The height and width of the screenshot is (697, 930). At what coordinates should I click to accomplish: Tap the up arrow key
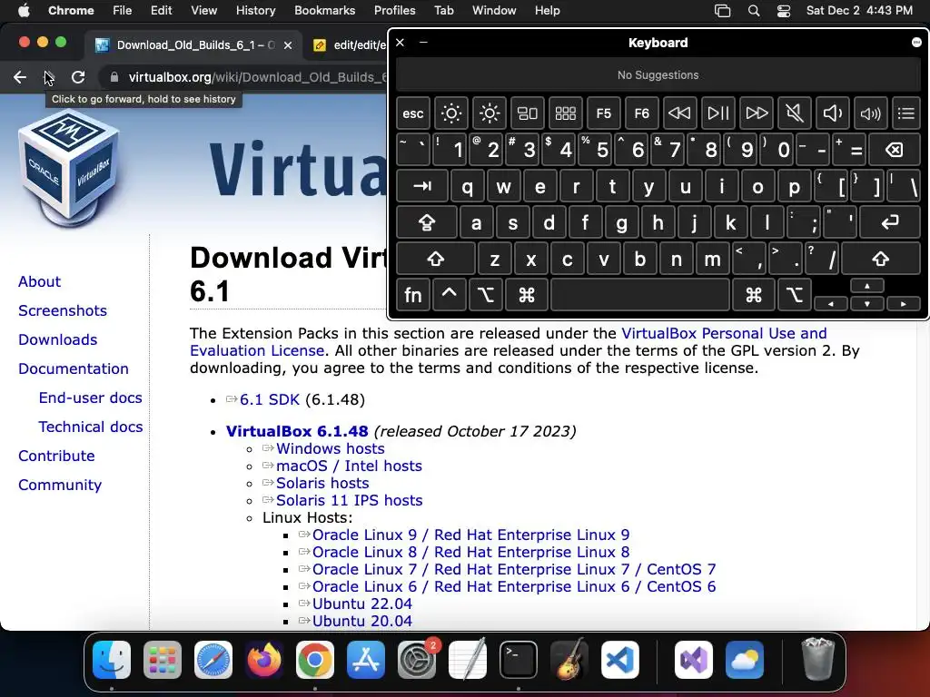click(x=867, y=286)
